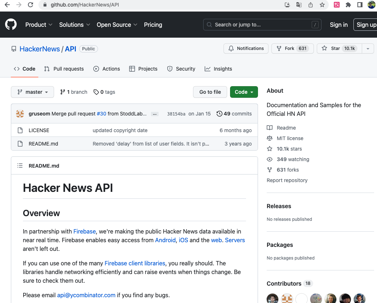The image size is (377, 303).
Task: Click gruseom's avatar in commit row
Action: point(20,113)
